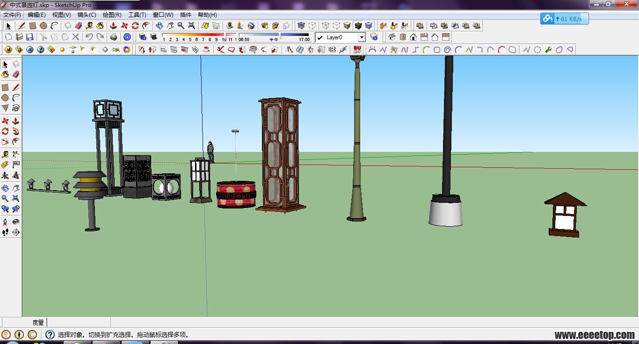639x344 pixels.
Task: Toggle Back Edges display style
Action: [312, 26]
